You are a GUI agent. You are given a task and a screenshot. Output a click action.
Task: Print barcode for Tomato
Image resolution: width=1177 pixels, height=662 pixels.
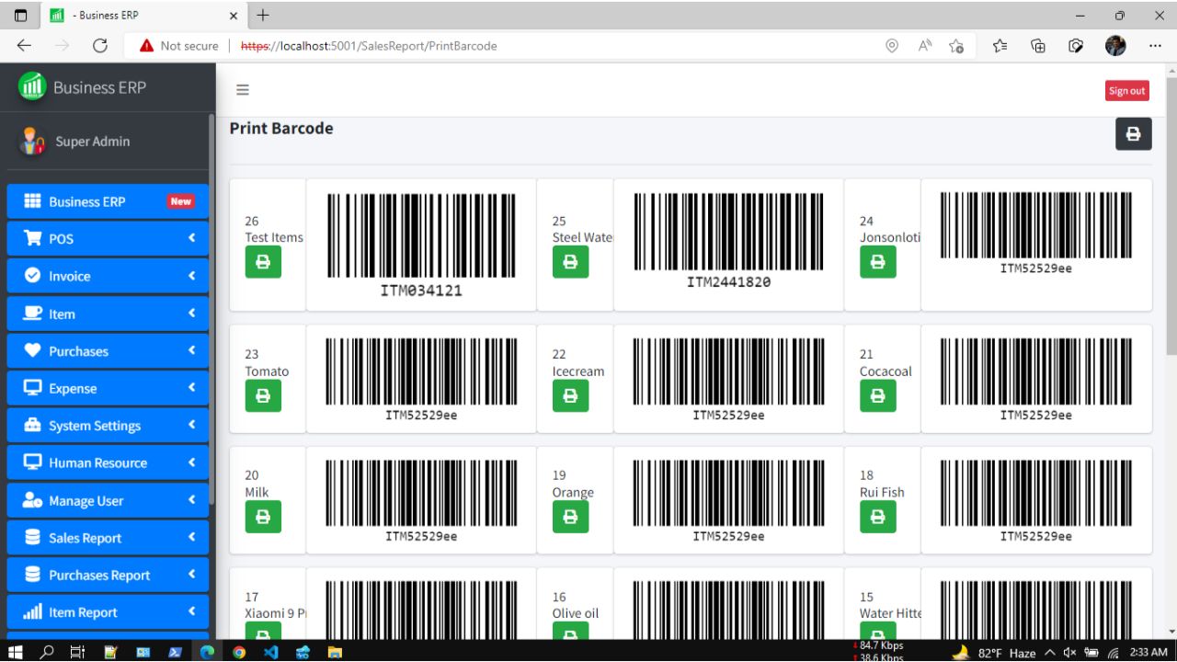264,395
